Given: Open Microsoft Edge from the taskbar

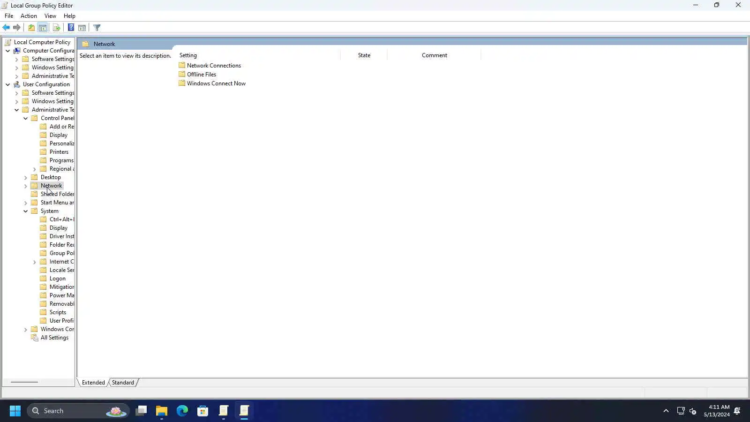Looking at the screenshot, I should pos(182,411).
